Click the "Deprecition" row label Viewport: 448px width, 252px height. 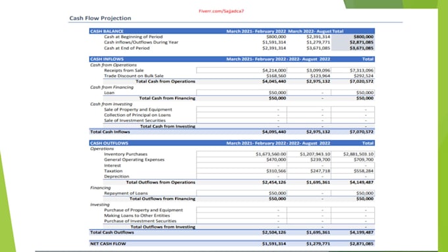point(117,176)
